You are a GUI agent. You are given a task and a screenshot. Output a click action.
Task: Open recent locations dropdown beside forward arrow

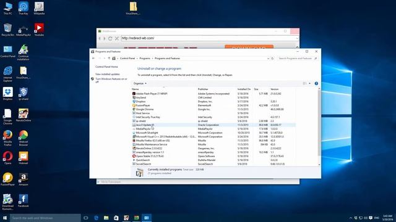pos(105,59)
